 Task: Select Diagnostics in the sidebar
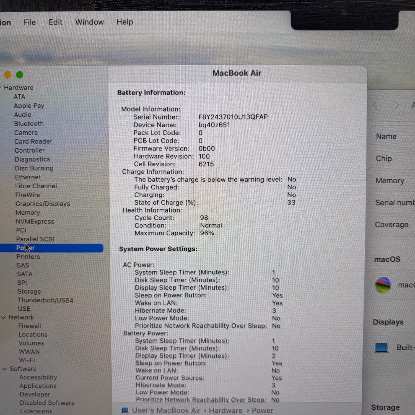pos(33,159)
